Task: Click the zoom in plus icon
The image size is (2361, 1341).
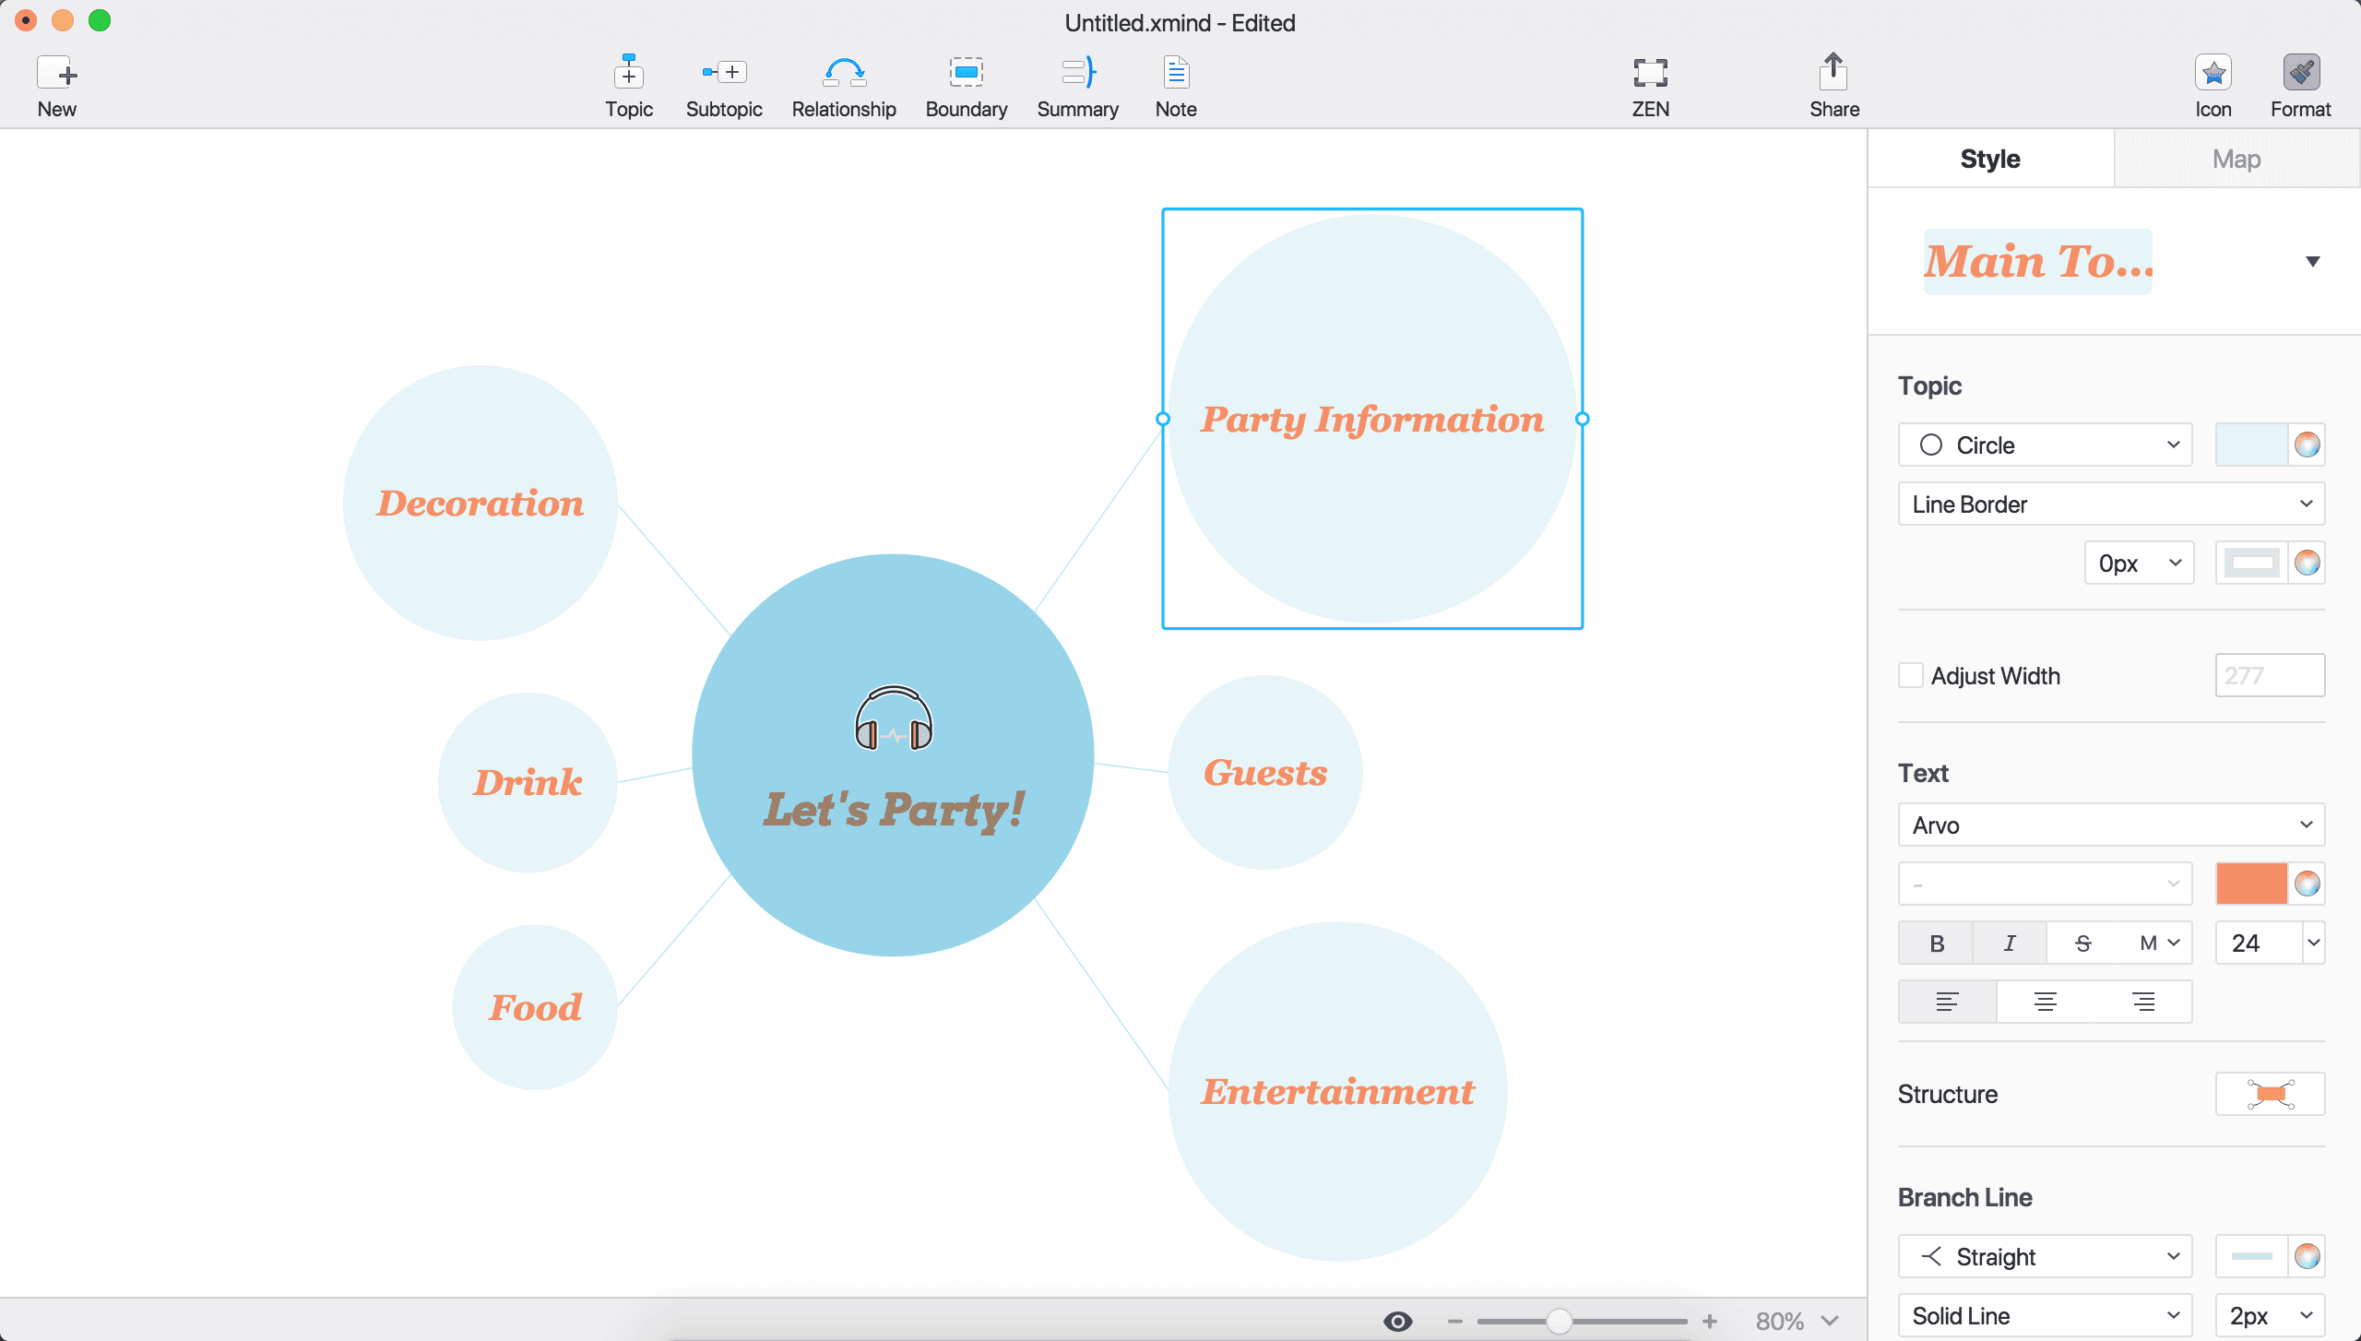Action: 1709,1322
